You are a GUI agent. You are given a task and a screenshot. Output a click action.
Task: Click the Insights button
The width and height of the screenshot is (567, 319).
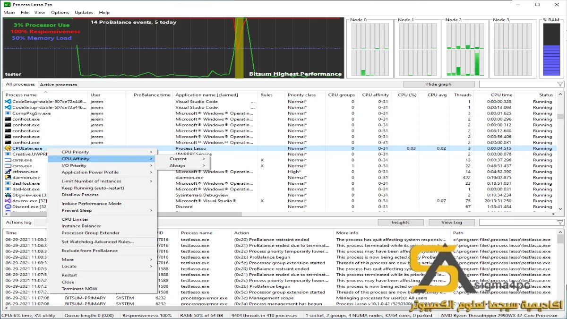pyautogui.click(x=401, y=222)
